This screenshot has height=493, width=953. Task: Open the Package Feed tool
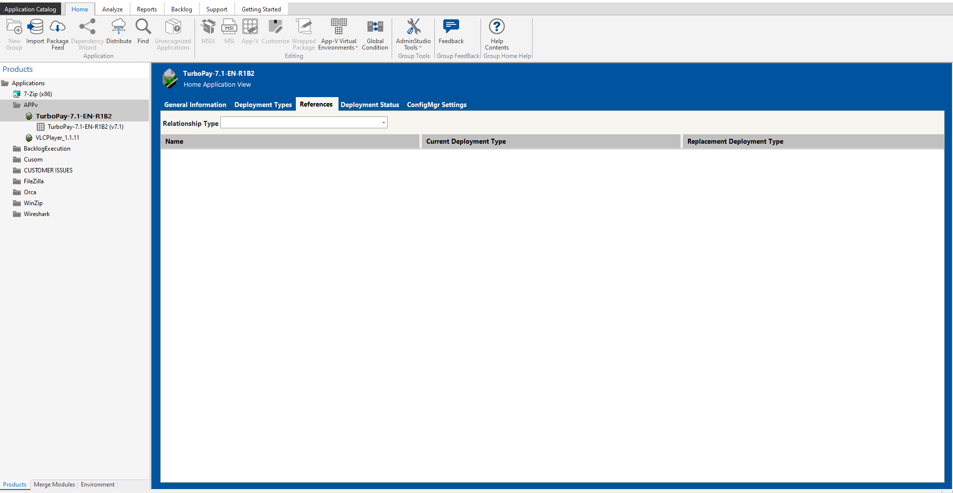tap(58, 27)
